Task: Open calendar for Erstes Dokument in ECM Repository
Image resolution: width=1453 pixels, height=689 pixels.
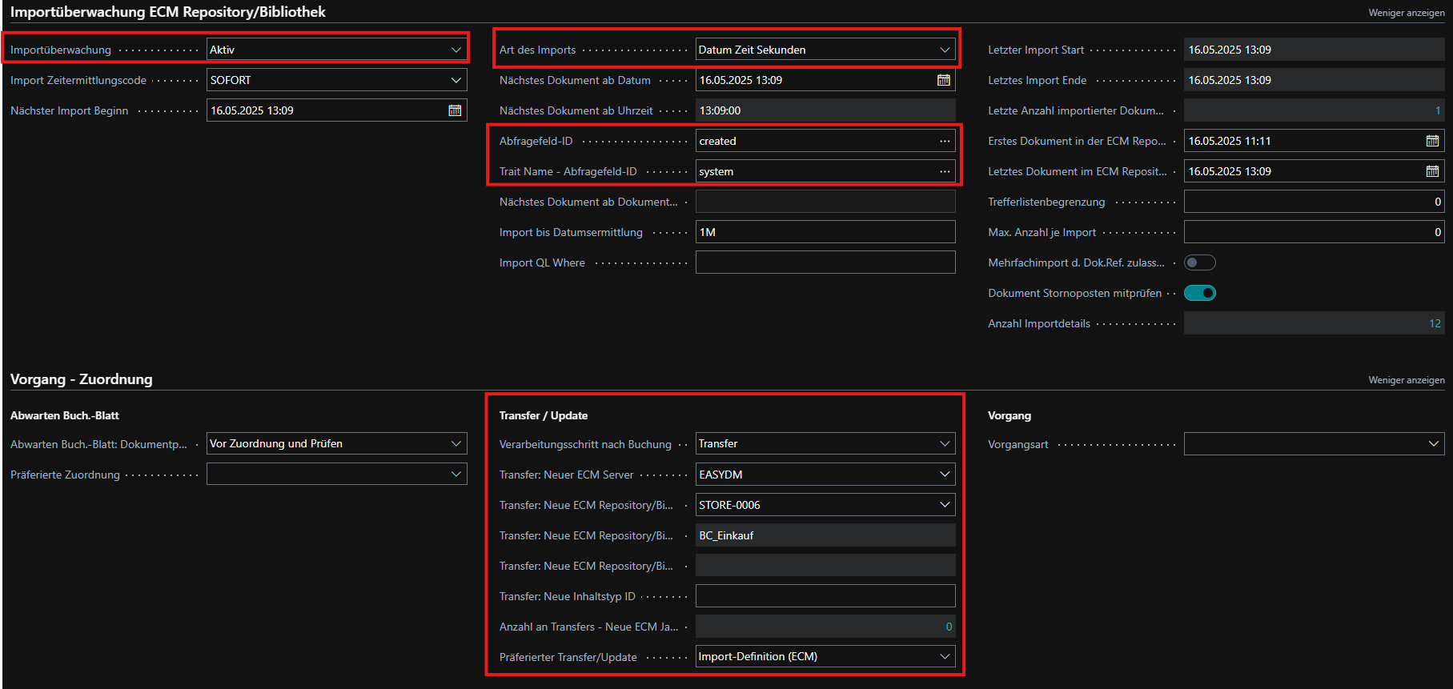Action: coord(1432,141)
